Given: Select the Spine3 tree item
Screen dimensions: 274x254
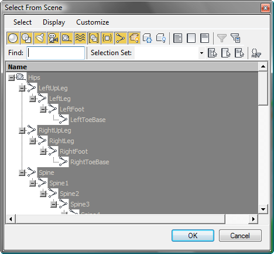Looking at the screenshot, I should 80,204.
